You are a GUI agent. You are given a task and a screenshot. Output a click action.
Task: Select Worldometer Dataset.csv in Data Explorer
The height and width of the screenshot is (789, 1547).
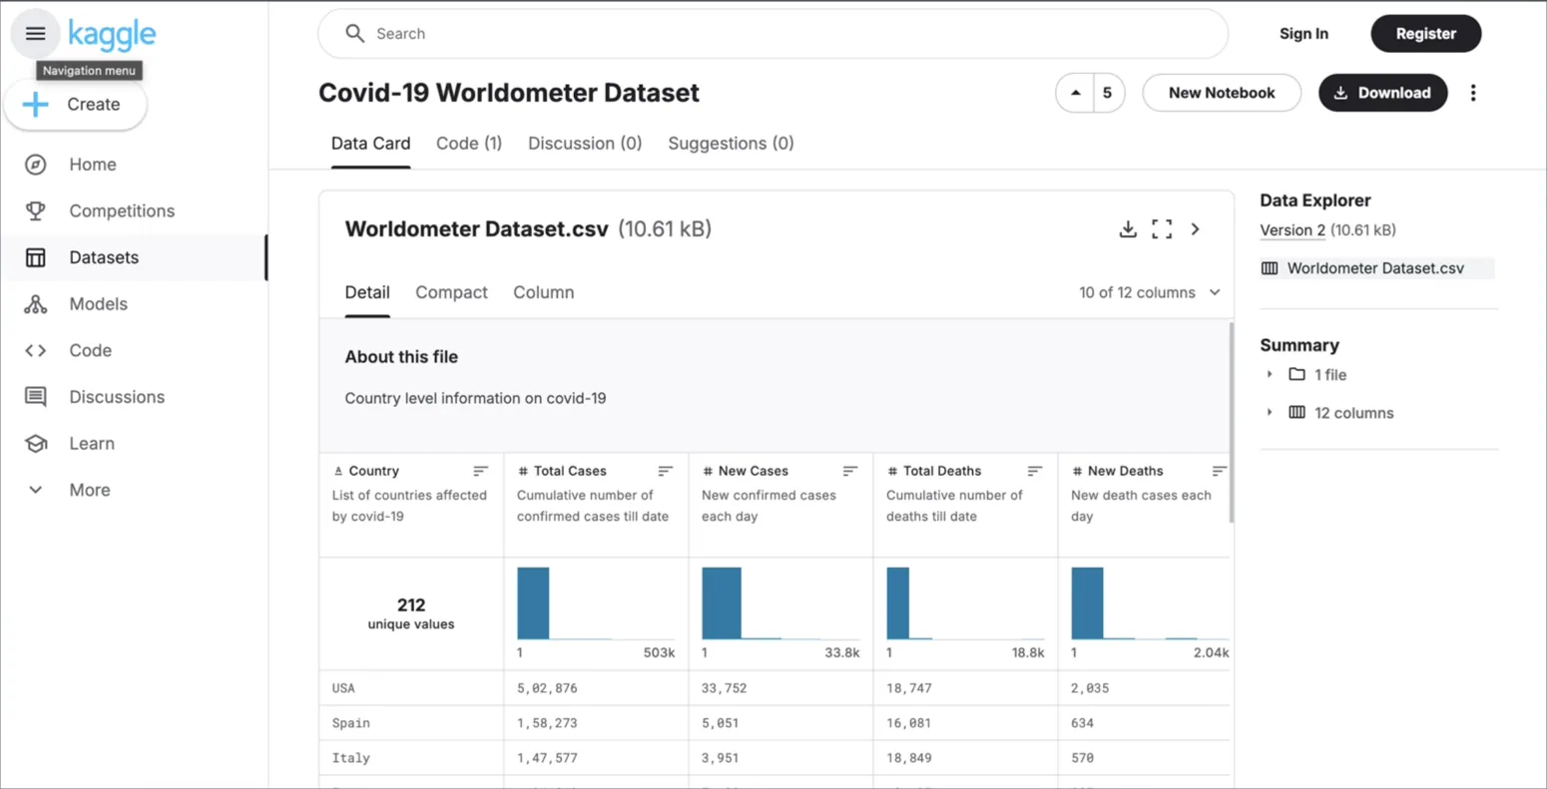[1376, 268]
